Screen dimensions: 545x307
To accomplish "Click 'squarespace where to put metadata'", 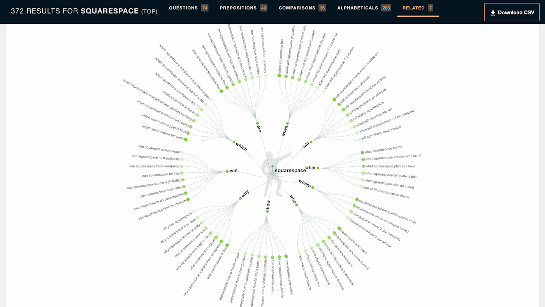I will tap(376, 226).
